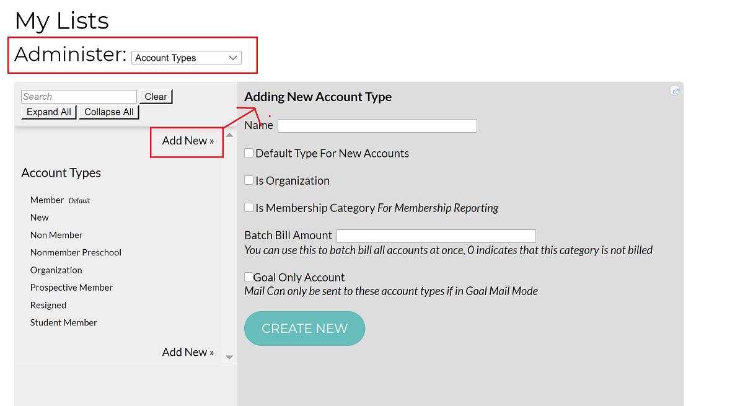Click the Clear button beside search
Screen dimensions: 735x406
pos(156,97)
